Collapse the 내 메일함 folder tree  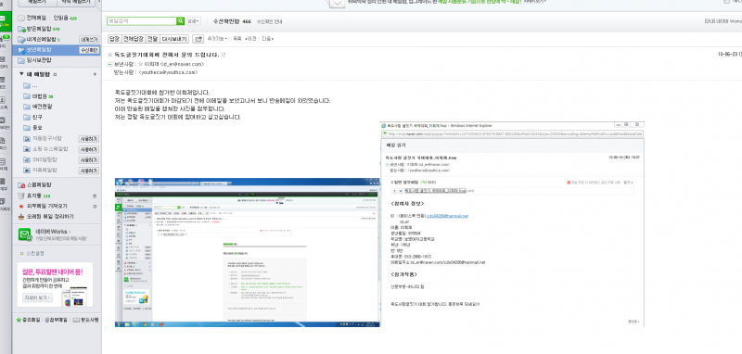pyautogui.click(x=21, y=74)
